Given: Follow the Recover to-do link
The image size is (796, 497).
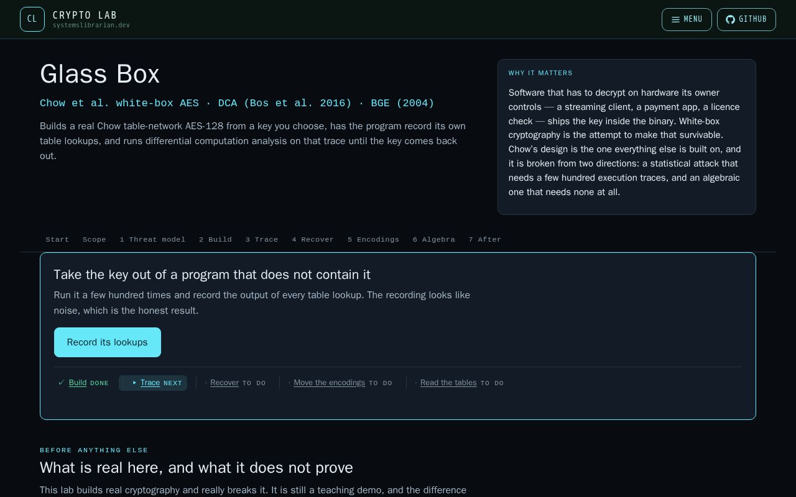Looking at the screenshot, I should [224, 383].
